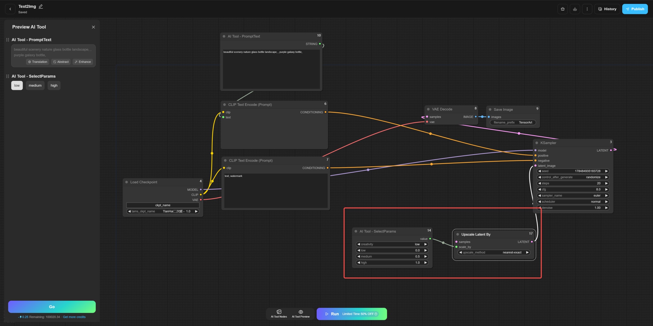The height and width of the screenshot is (326, 653).
Task: Click the back arrow icon
Action: point(10,9)
